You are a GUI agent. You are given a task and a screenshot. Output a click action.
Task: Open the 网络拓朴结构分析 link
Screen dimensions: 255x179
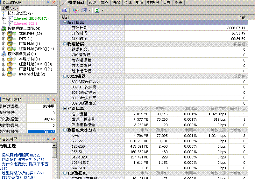click(17, 159)
